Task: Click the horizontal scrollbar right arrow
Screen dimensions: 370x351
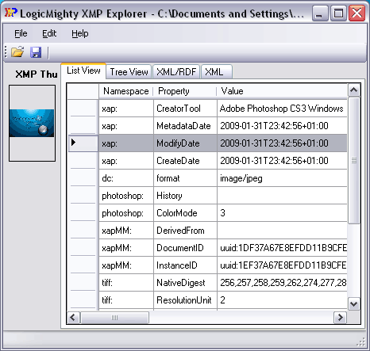Action: 340,317
